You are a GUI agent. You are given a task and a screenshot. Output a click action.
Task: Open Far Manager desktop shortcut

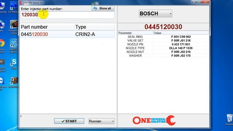pos(13,7)
